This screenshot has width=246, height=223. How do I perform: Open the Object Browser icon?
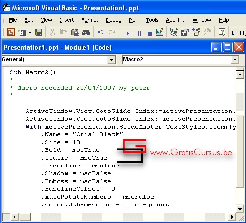pyautogui.click(x=196, y=32)
